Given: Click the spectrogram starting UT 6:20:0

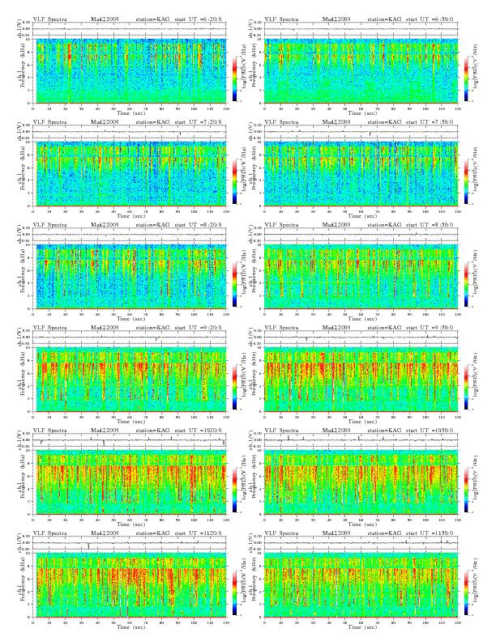Looking at the screenshot, I should click(130, 70).
